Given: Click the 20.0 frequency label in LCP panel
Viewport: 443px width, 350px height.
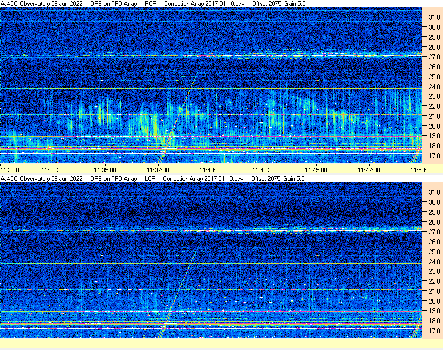Looking at the screenshot, I should 434,301.
